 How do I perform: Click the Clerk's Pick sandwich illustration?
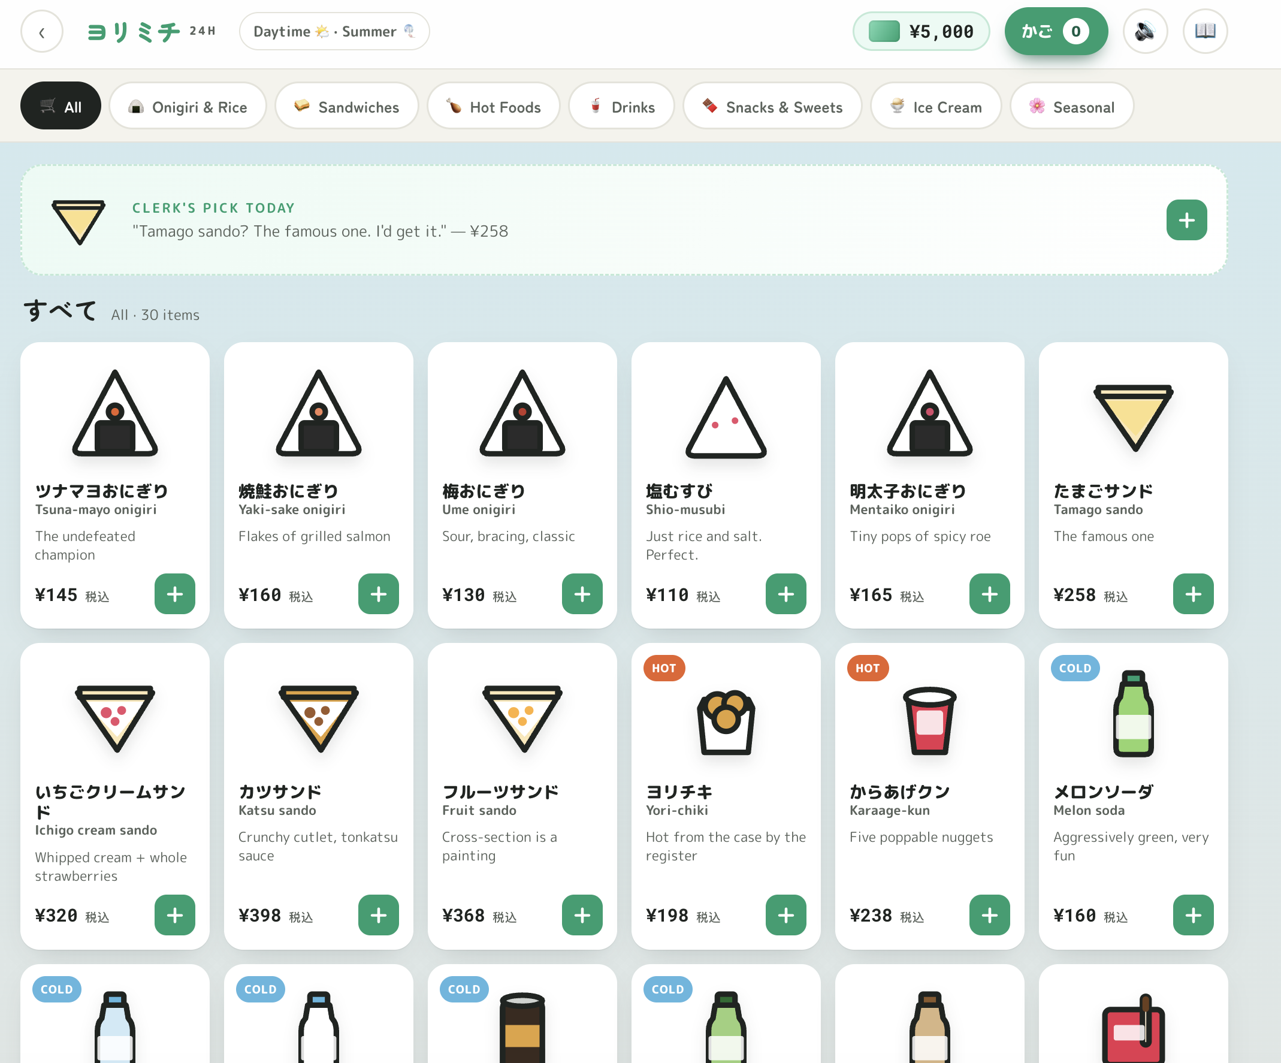(78, 222)
